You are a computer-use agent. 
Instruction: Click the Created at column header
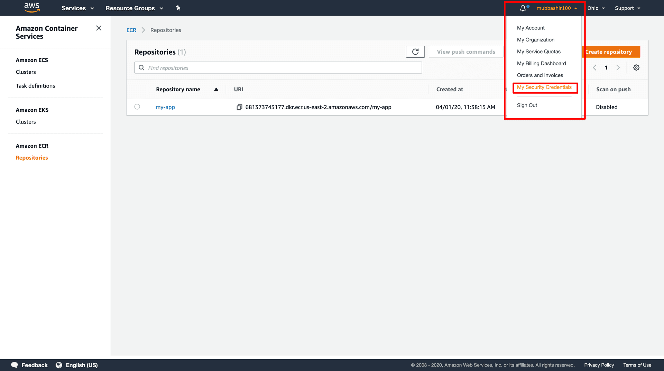click(450, 89)
